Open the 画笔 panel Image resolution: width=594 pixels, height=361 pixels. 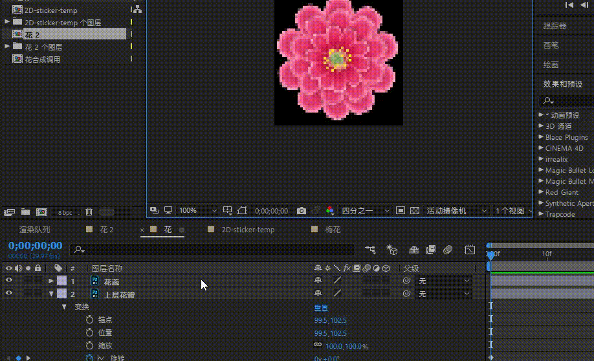click(551, 45)
